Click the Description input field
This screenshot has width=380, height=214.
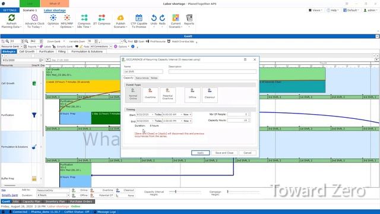(213, 71)
